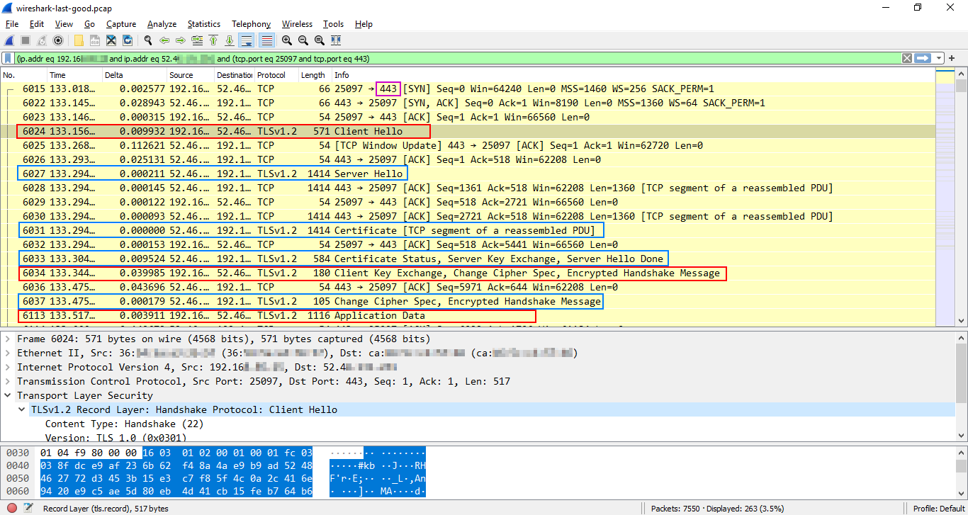Toggle packet colorization rules button
Image resolution: width=968 pixels, height=515 pixels.
pos(266,40)
